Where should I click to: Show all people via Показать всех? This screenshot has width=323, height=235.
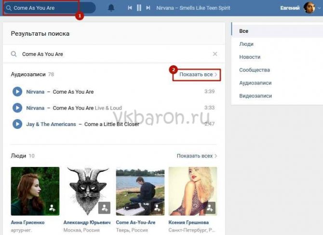coord(197,156)
